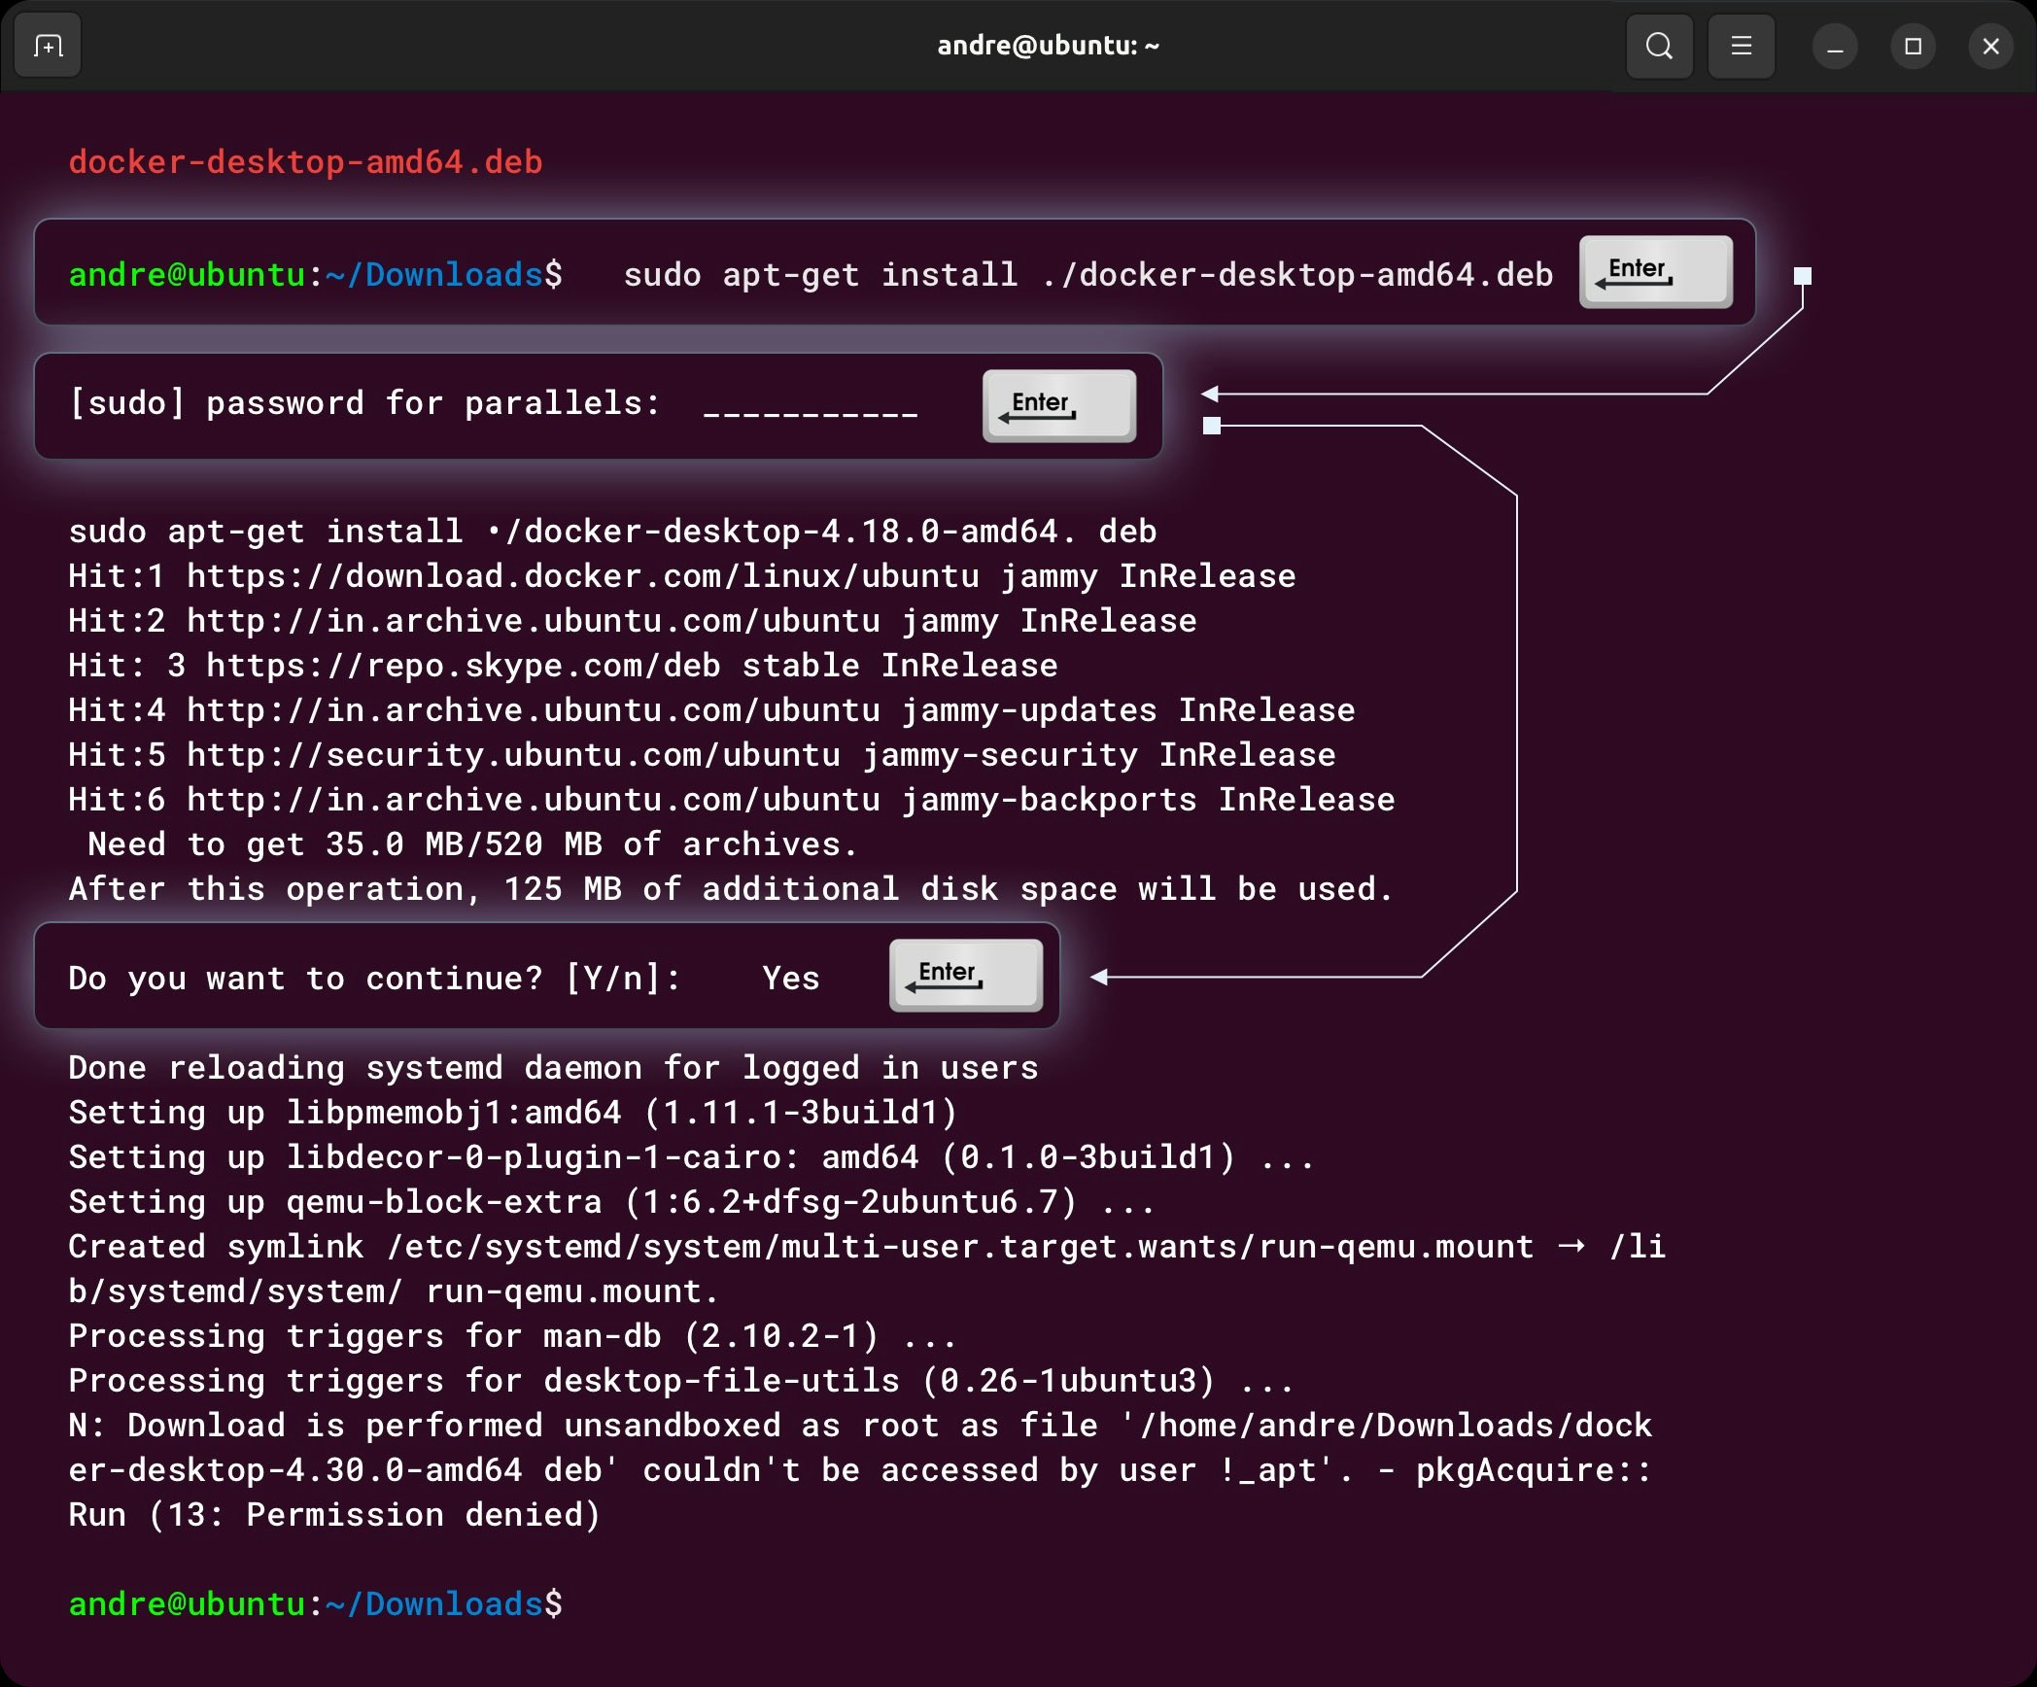Maximize the terminal window
This screenshot has width=2037, height=1687.
[x=1913, y=47]
